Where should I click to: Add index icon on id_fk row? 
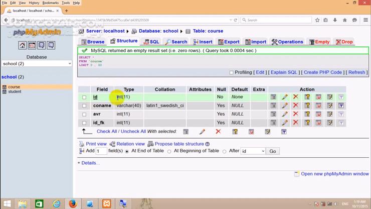click(330, 123)
